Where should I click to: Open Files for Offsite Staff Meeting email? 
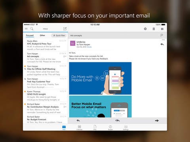click(46, 70)
